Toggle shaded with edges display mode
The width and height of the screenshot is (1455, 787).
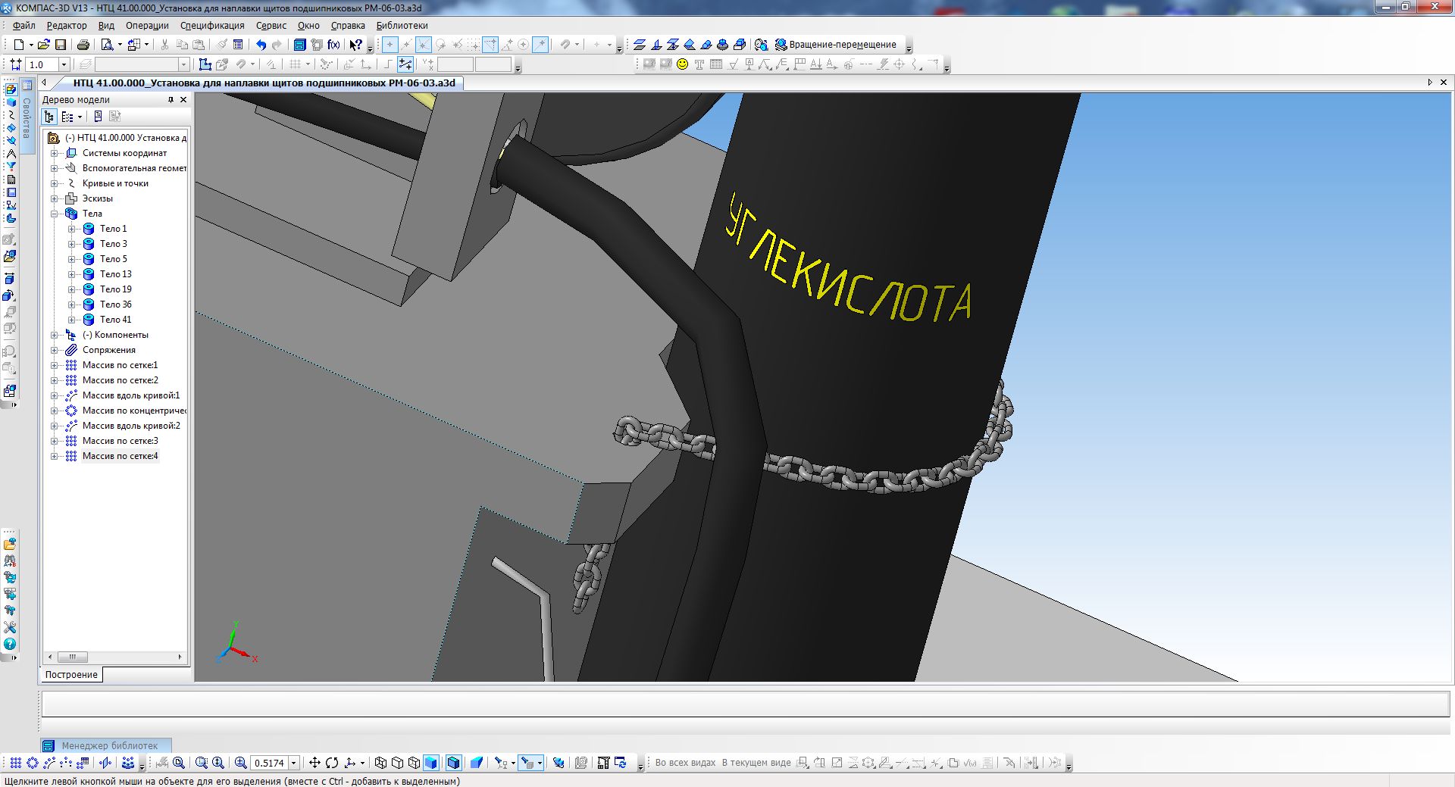pos(453,763)
